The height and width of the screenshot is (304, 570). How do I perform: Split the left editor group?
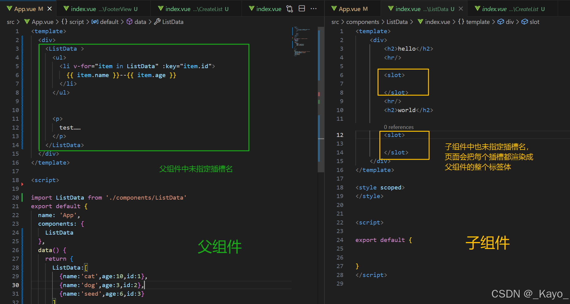pyautogui.click(x=302, y=9)
